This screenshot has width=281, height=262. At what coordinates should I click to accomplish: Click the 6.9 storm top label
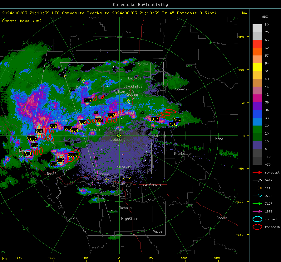(68, 128)
